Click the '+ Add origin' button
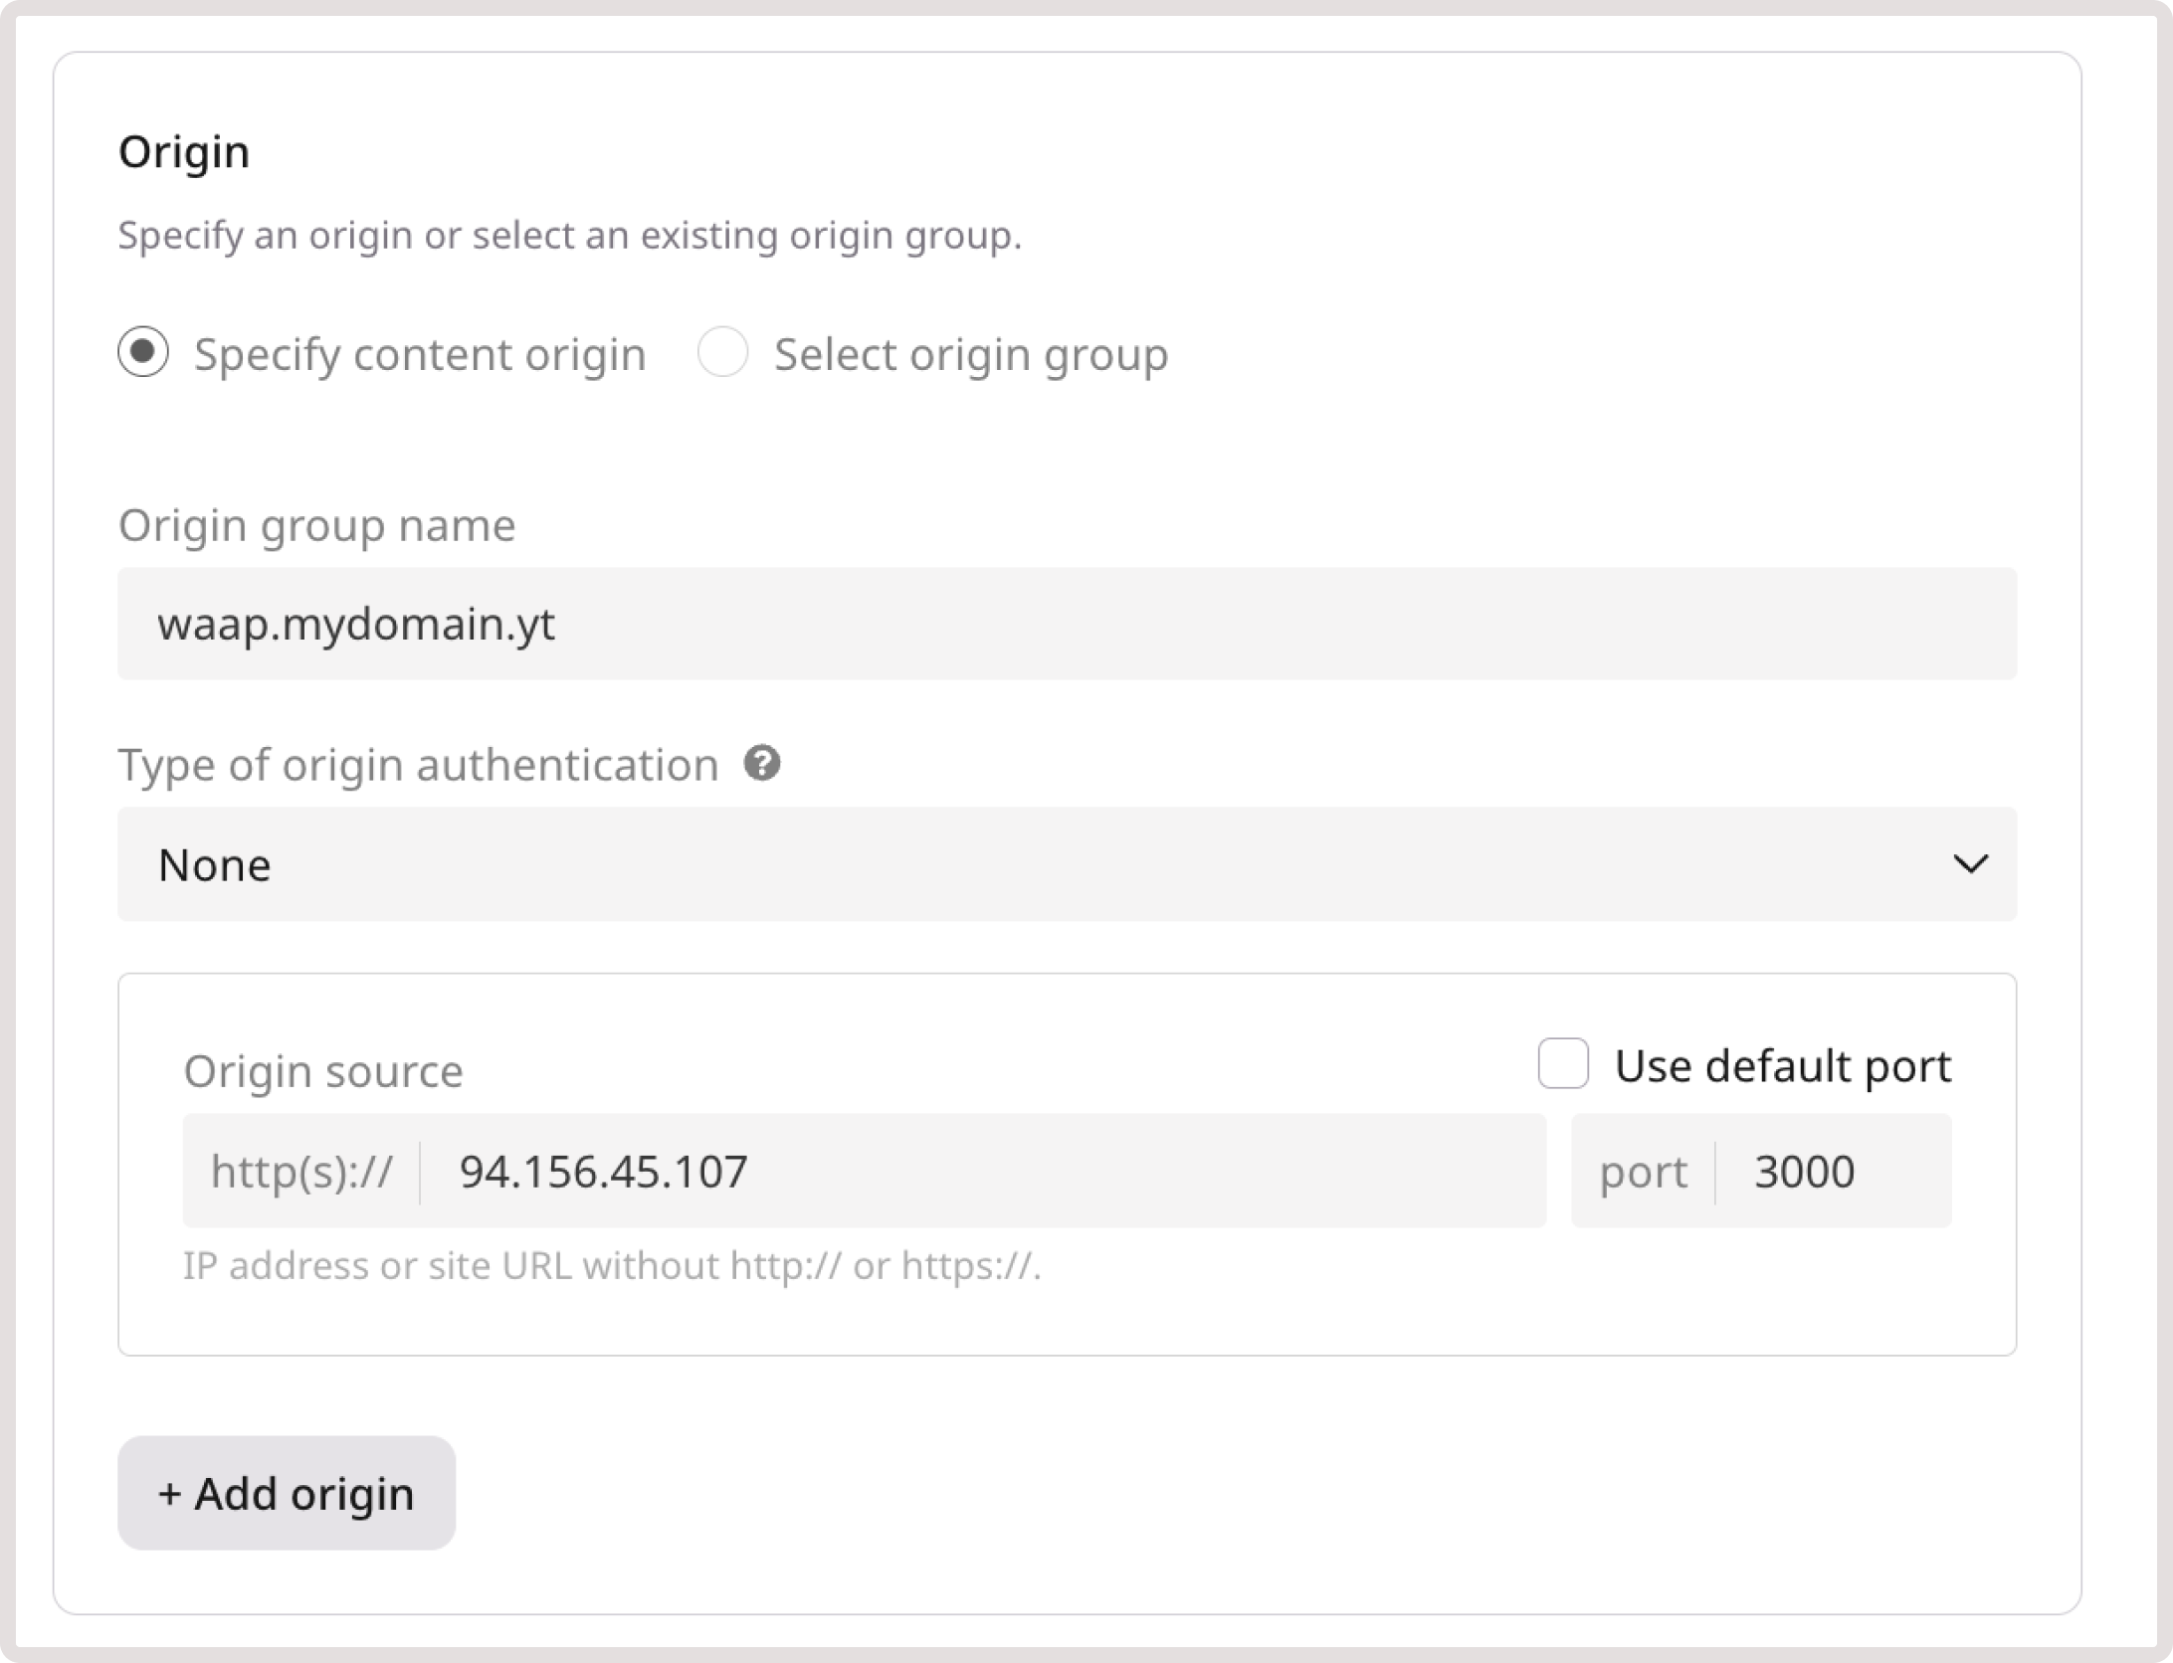 pos(285,1493)
